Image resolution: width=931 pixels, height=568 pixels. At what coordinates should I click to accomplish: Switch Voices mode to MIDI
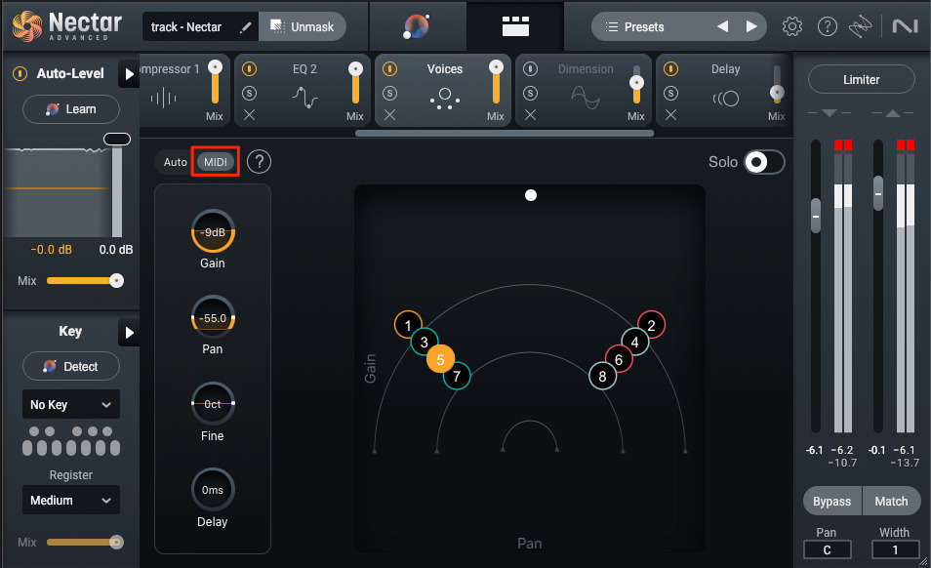click(x=216, y=162)
